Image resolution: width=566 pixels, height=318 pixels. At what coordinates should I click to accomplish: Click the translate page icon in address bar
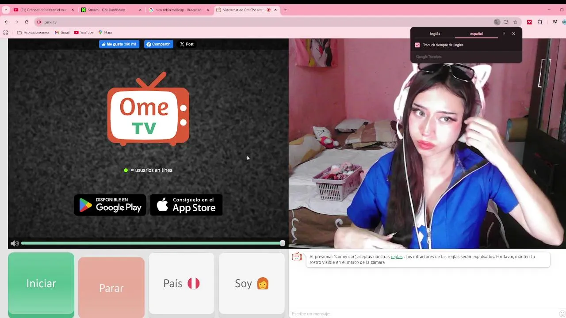pos(497,22)
